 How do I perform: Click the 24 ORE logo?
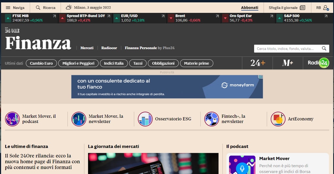pyautogui.click(x=12, y=30)
